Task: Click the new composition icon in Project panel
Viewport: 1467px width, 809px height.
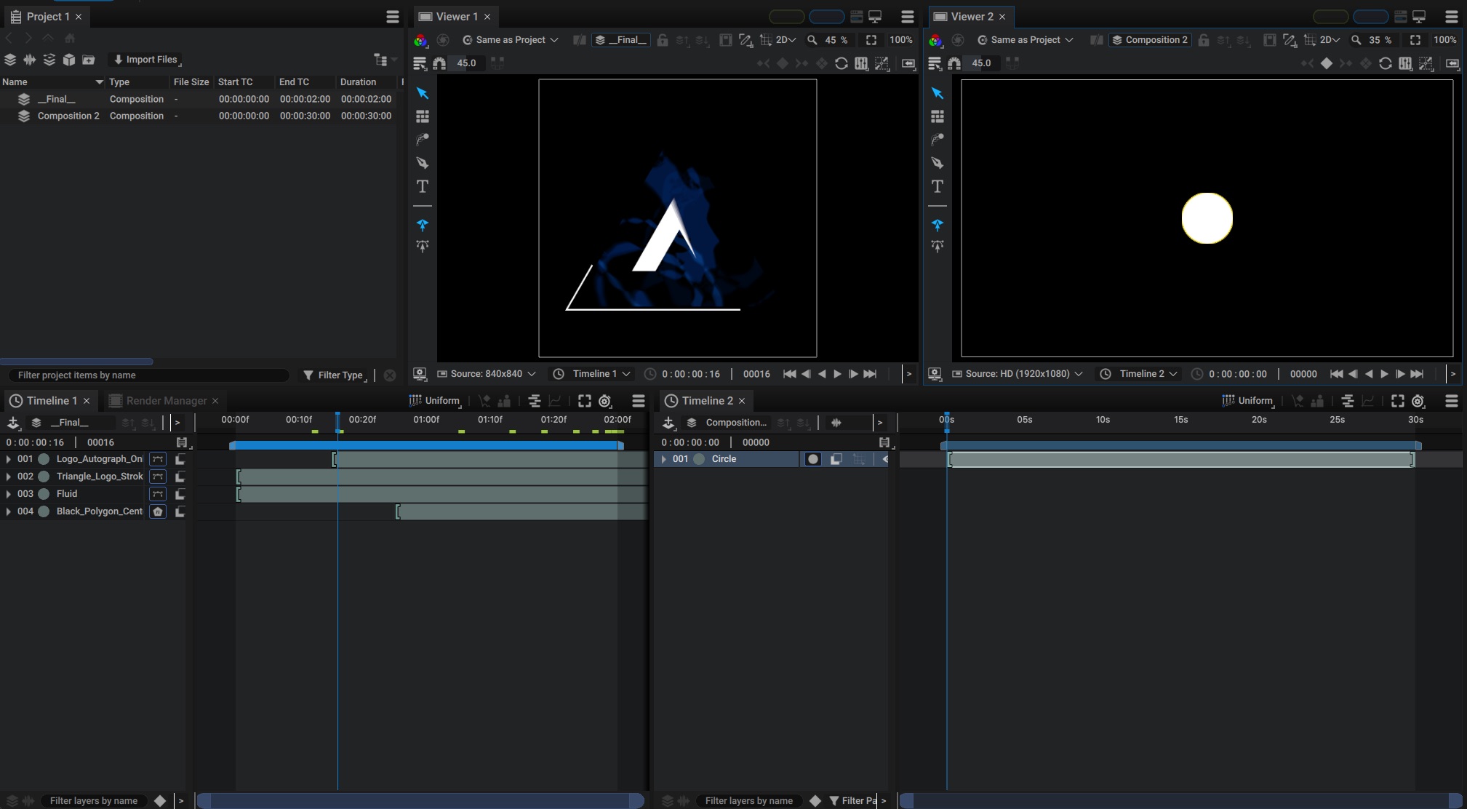Action: (x=10, y=60)
